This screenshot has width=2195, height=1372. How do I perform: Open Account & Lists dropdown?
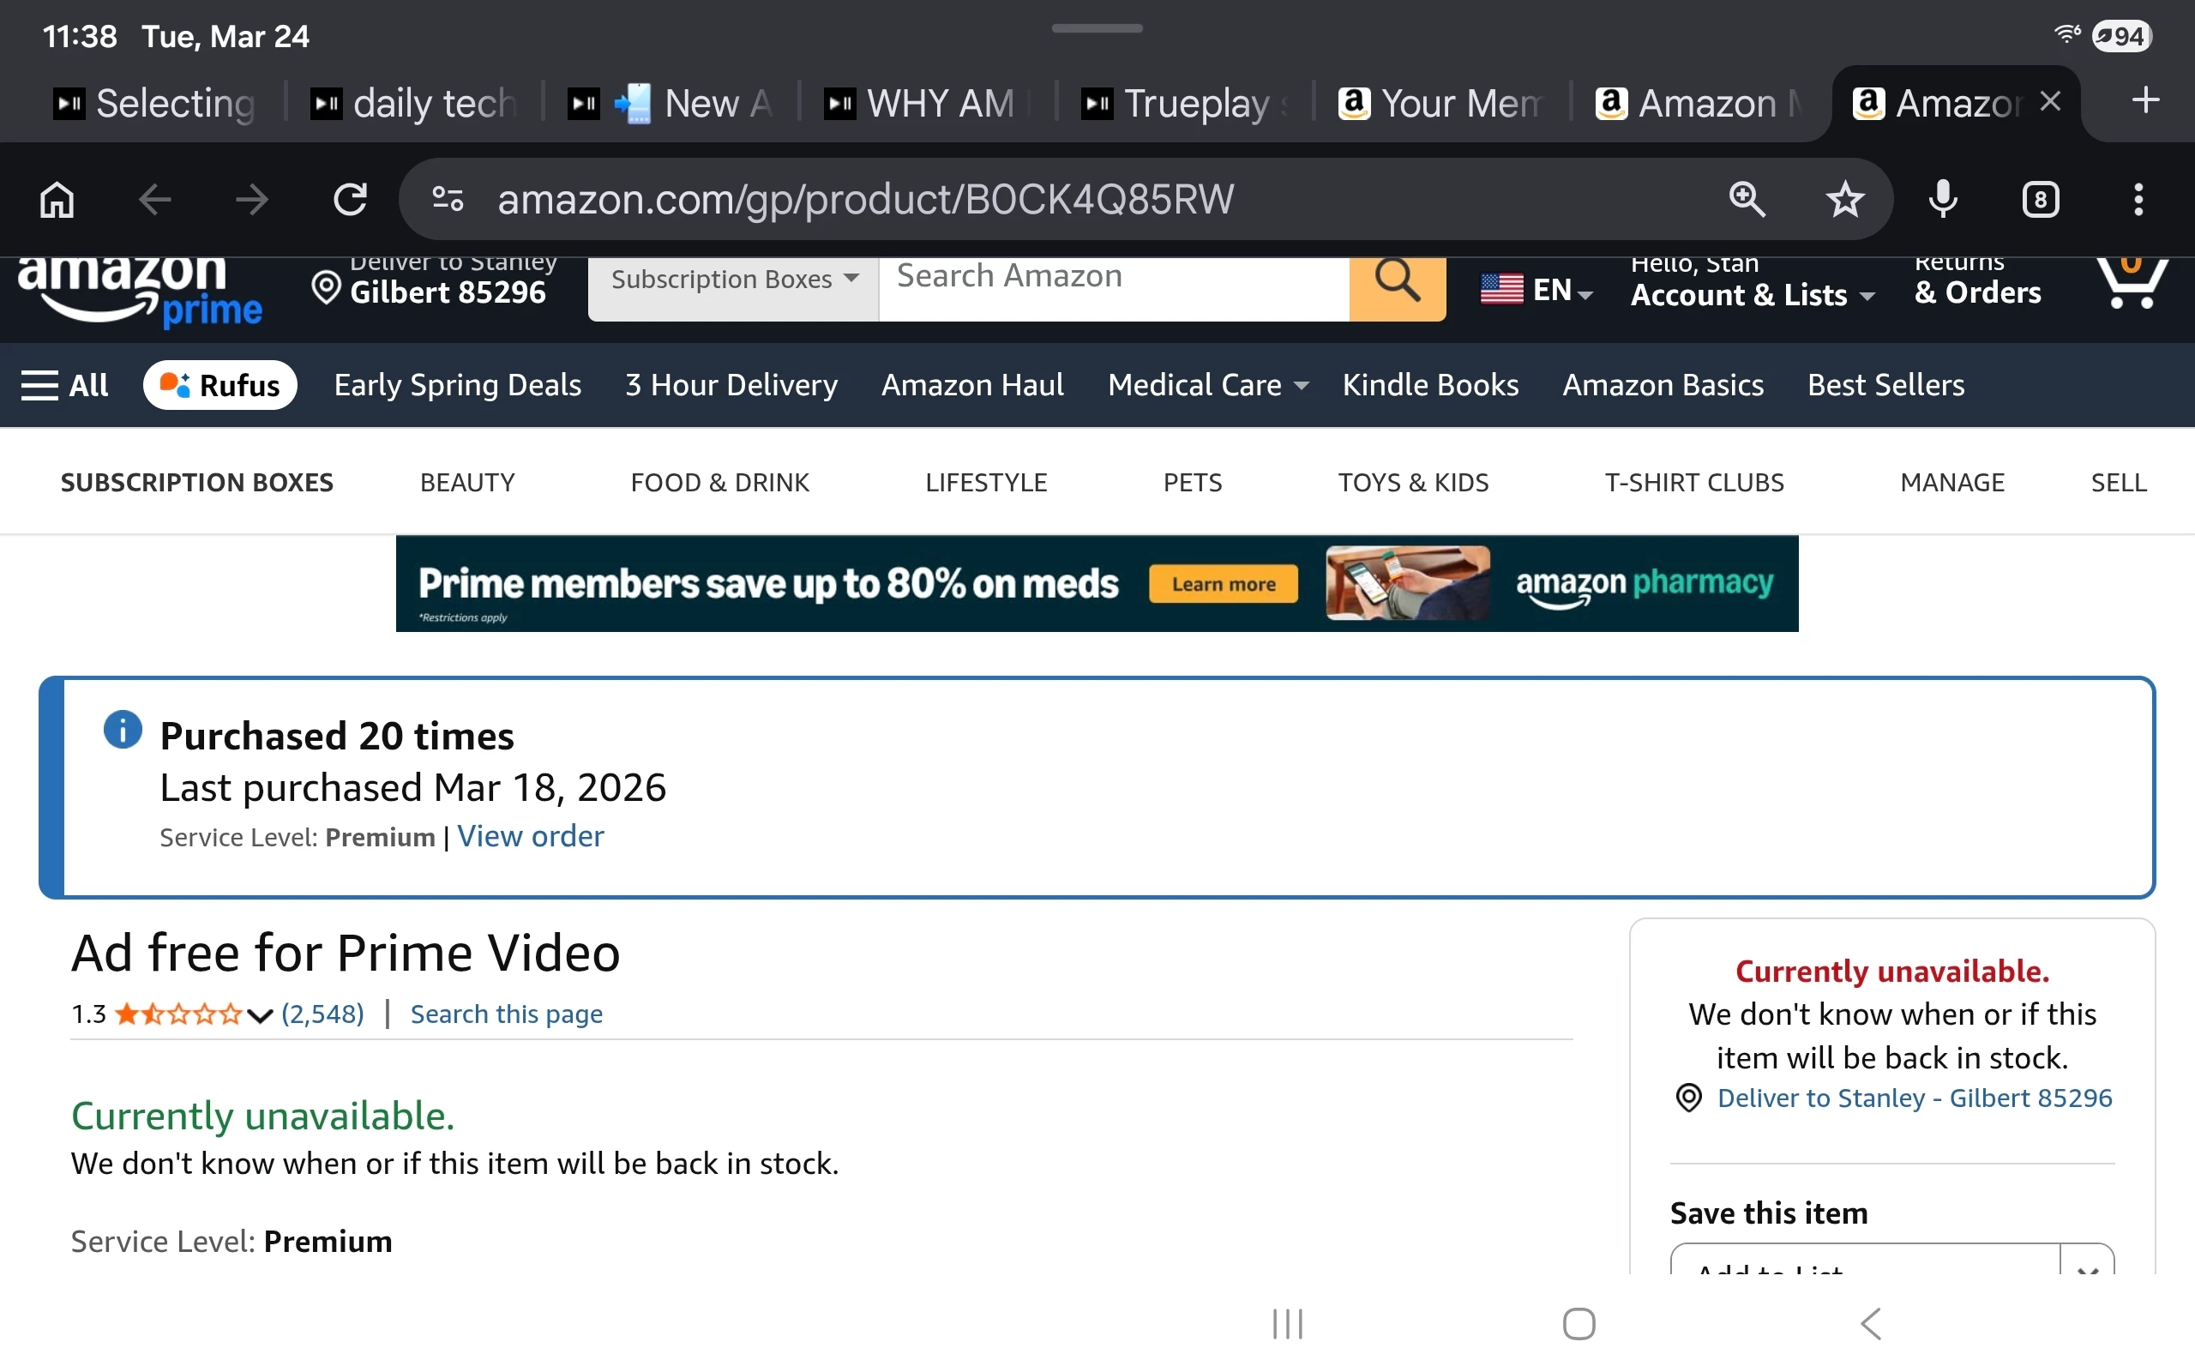click(1752, 294)
